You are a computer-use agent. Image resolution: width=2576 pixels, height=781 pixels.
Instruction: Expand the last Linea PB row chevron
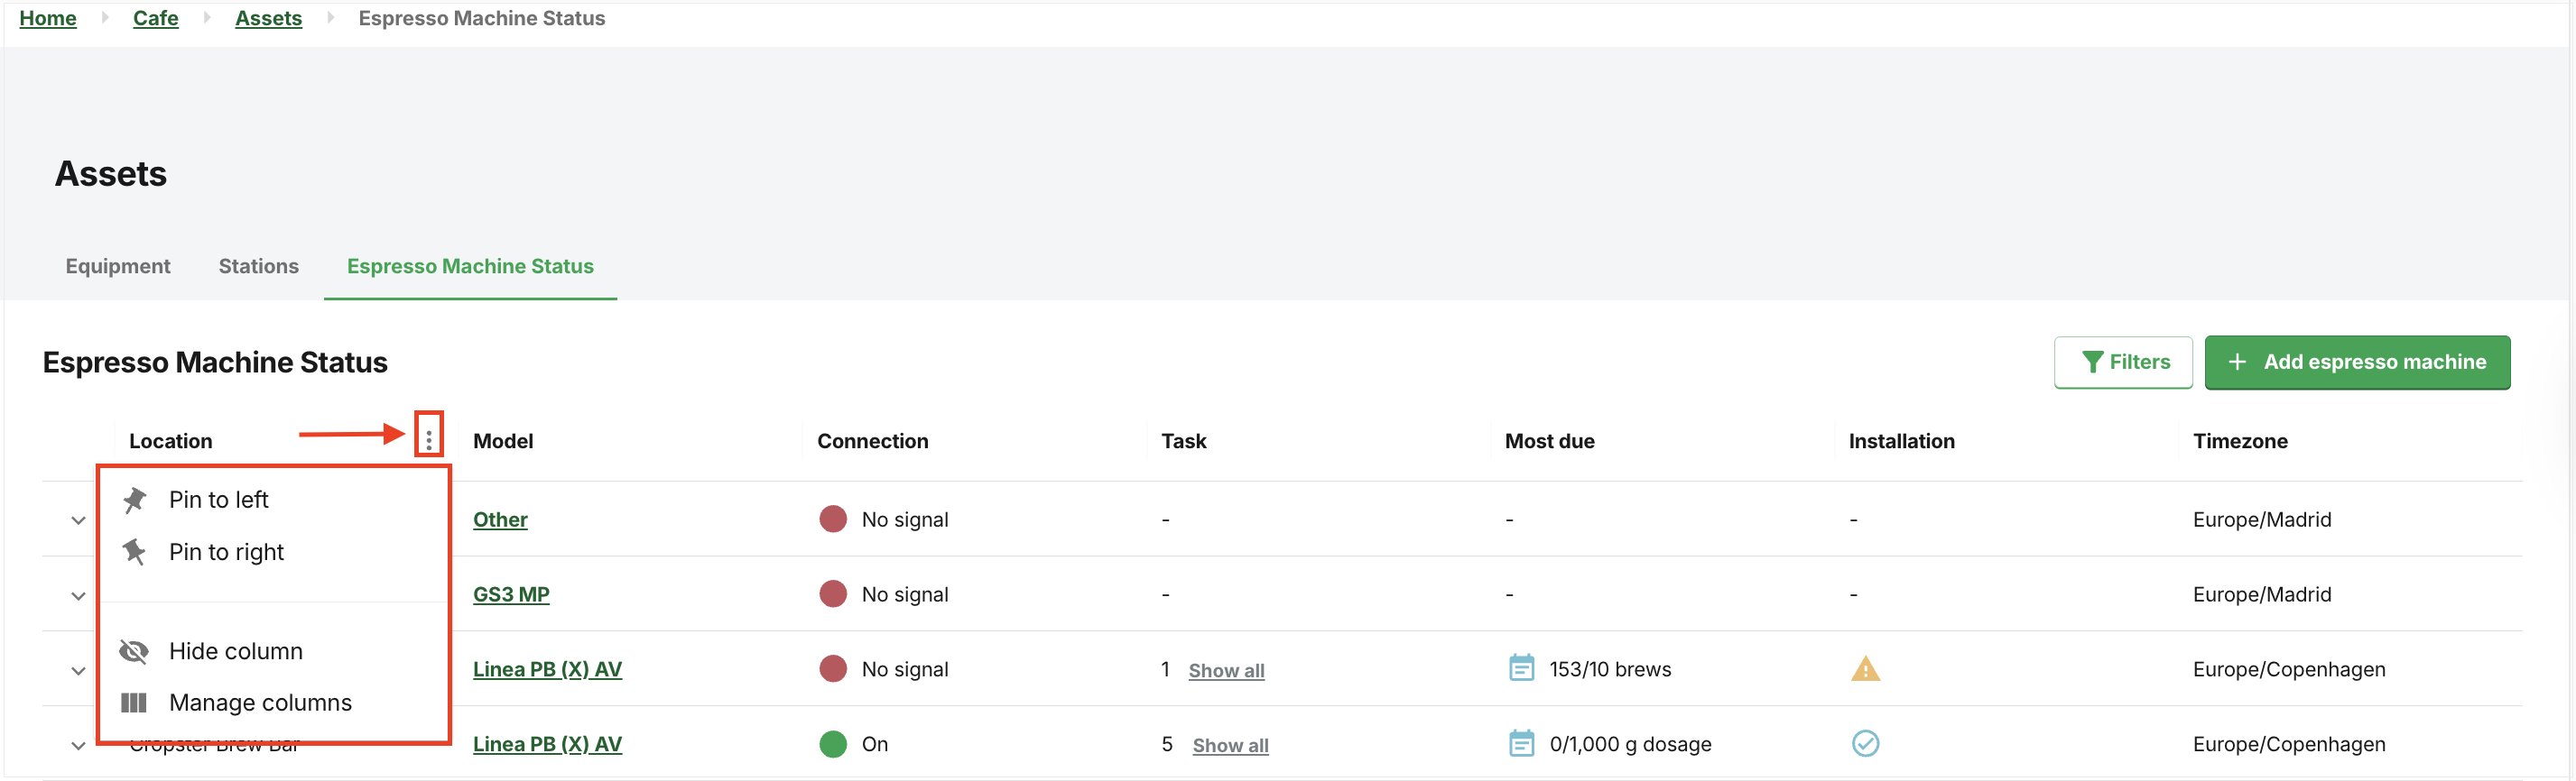(x=78, y=746)
